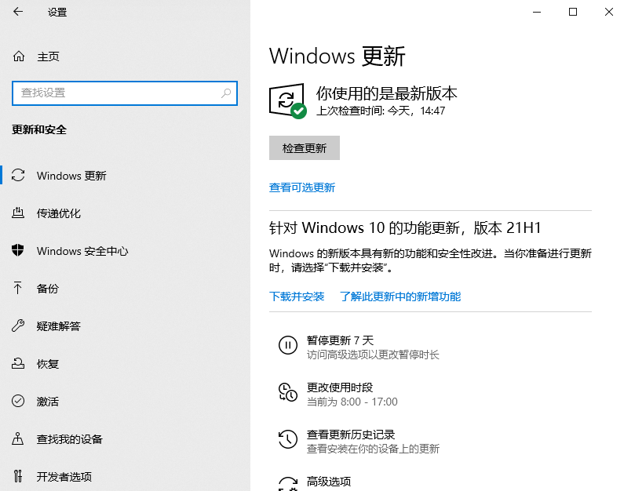Screen dimensions: 624x491
Task: Click the 查找我的设备 locator icon
Action: tap(18, 438)
